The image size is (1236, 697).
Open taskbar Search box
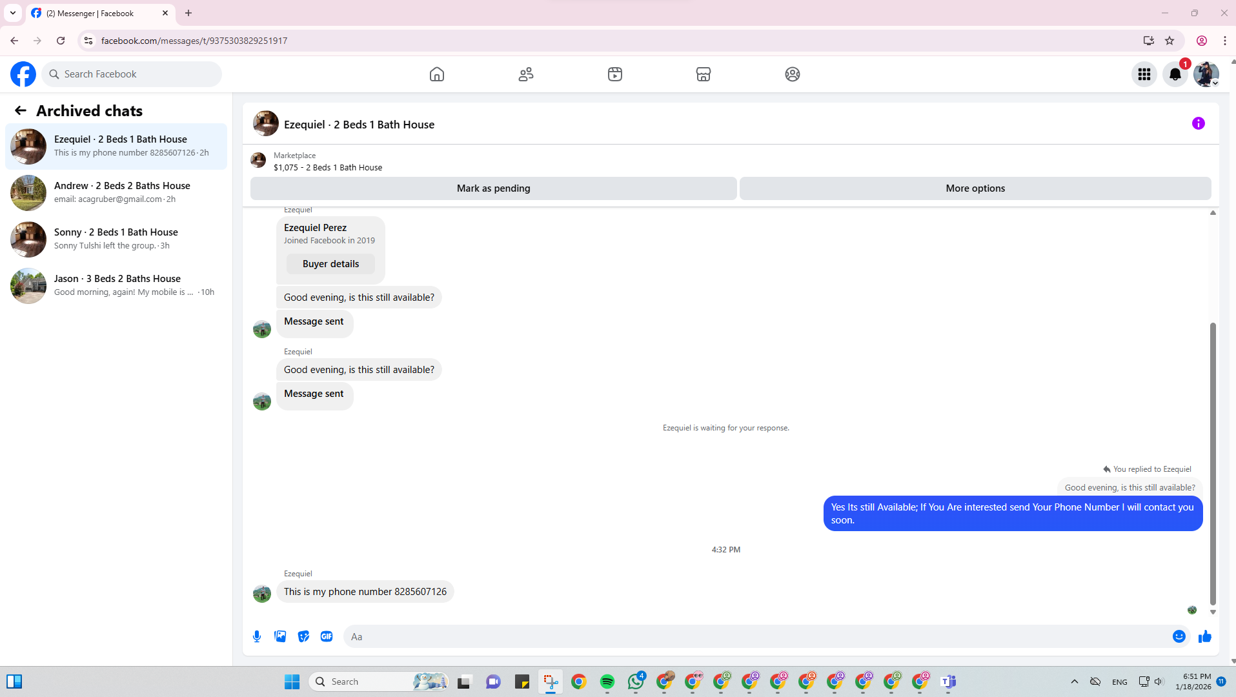380,682
